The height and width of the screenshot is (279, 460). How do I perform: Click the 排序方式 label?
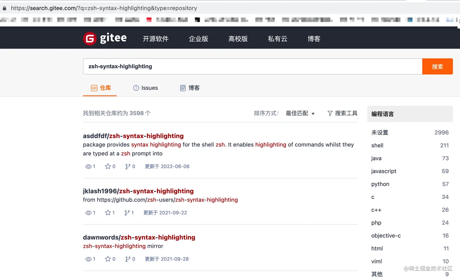(x=267, y=113)
